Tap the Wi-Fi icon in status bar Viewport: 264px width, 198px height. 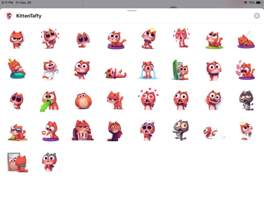(245, 2)
